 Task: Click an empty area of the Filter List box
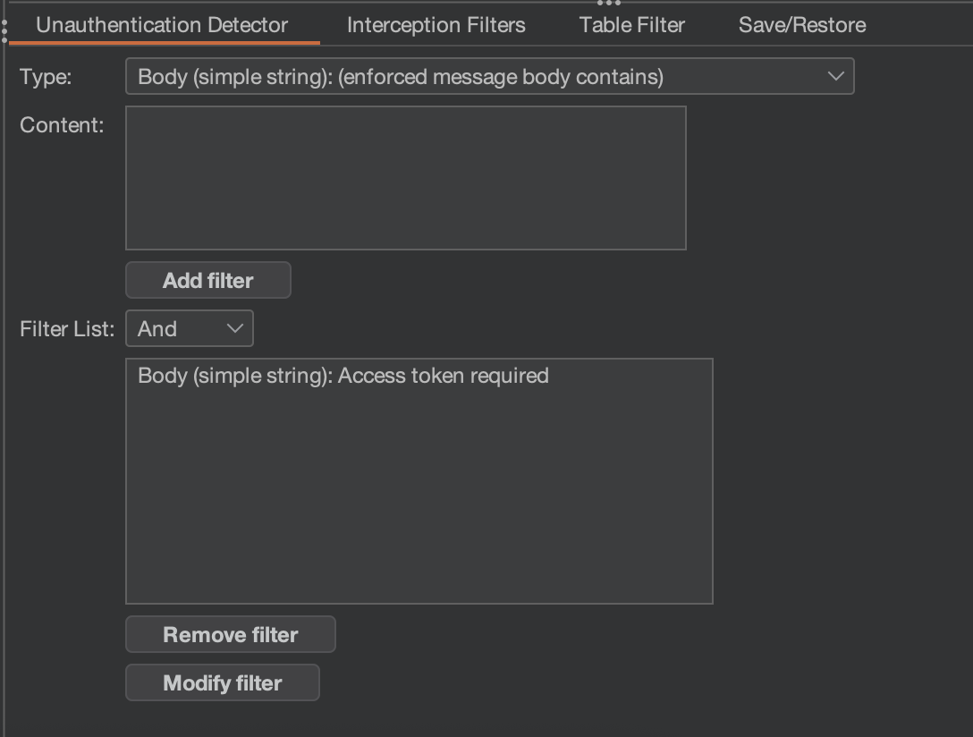click(x=419, y=501)
